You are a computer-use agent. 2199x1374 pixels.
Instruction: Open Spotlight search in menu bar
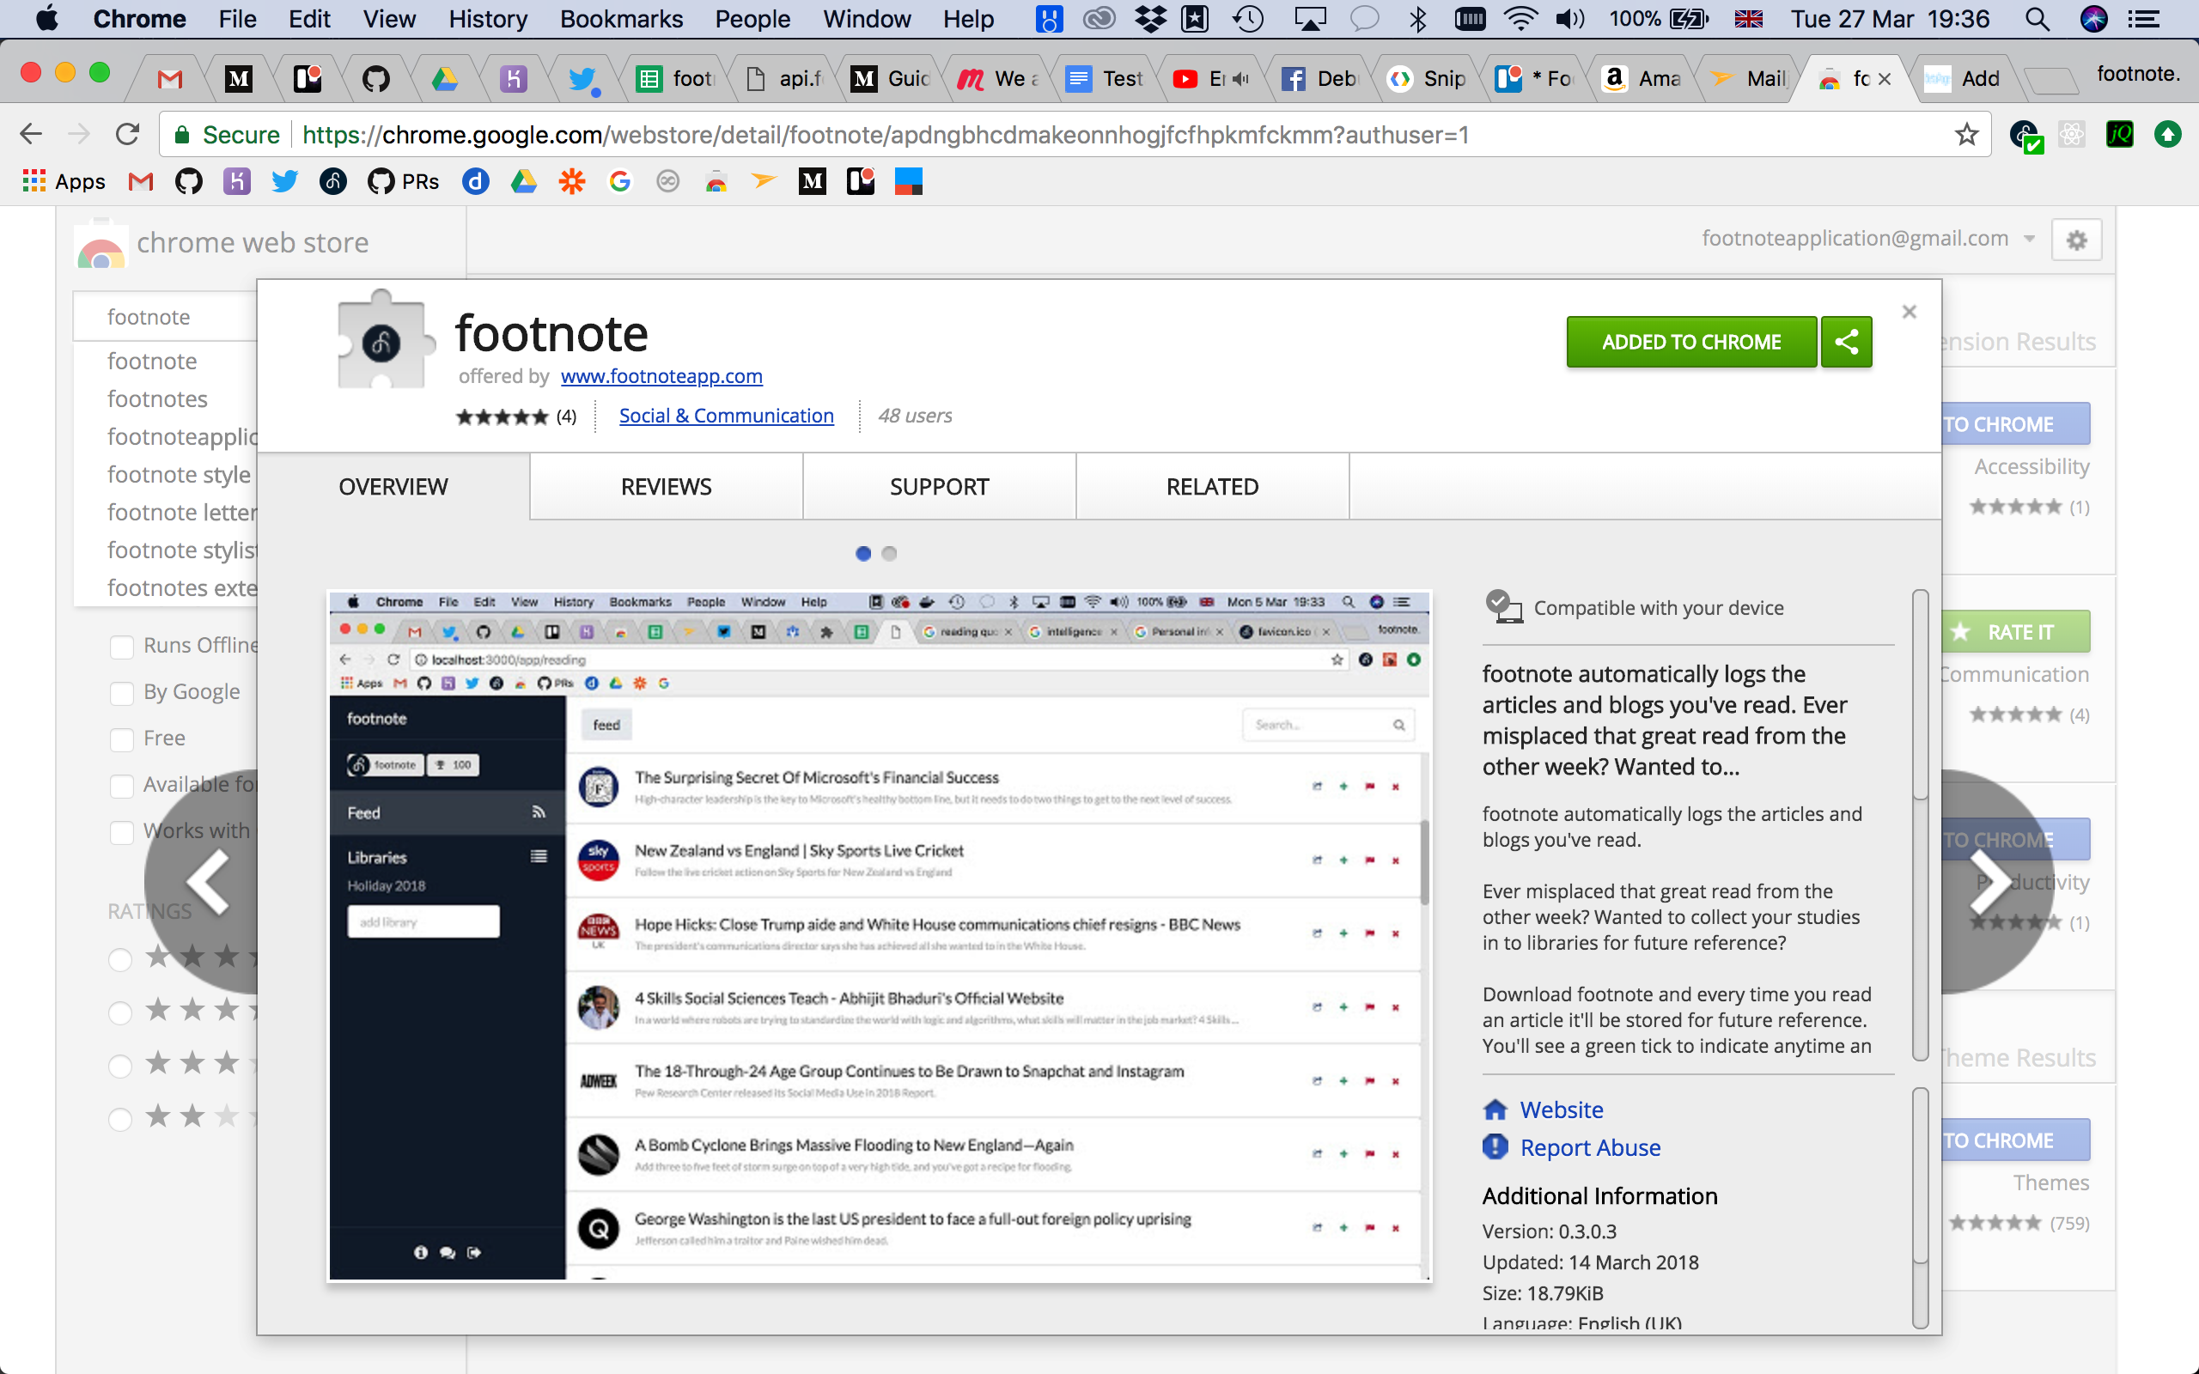click(x=2038, y=19)
